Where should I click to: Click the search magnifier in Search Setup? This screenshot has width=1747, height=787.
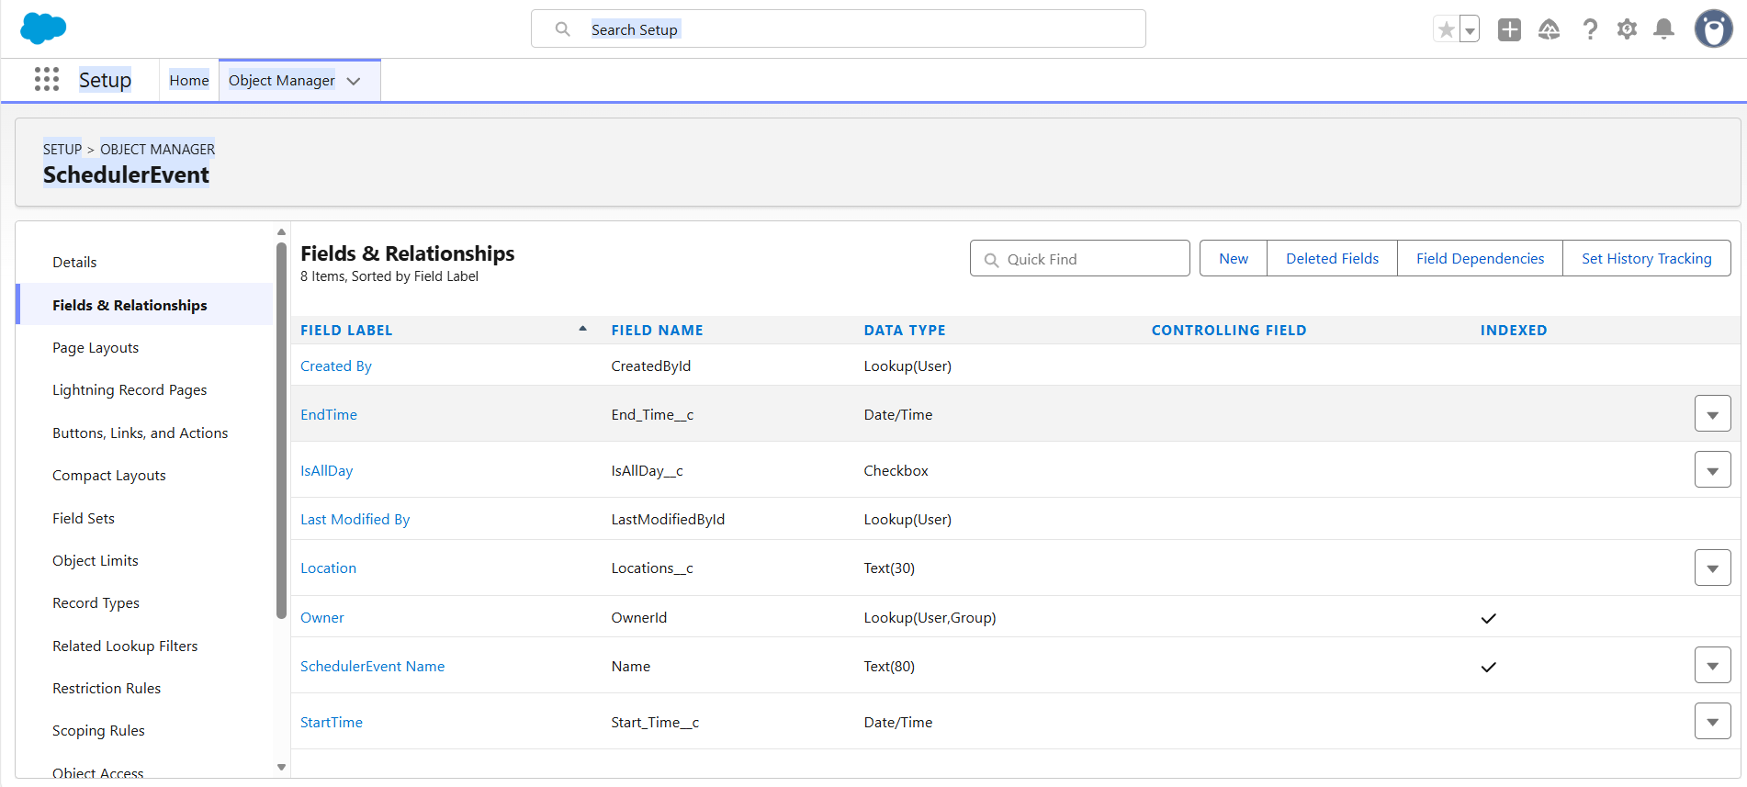[563, 29]
